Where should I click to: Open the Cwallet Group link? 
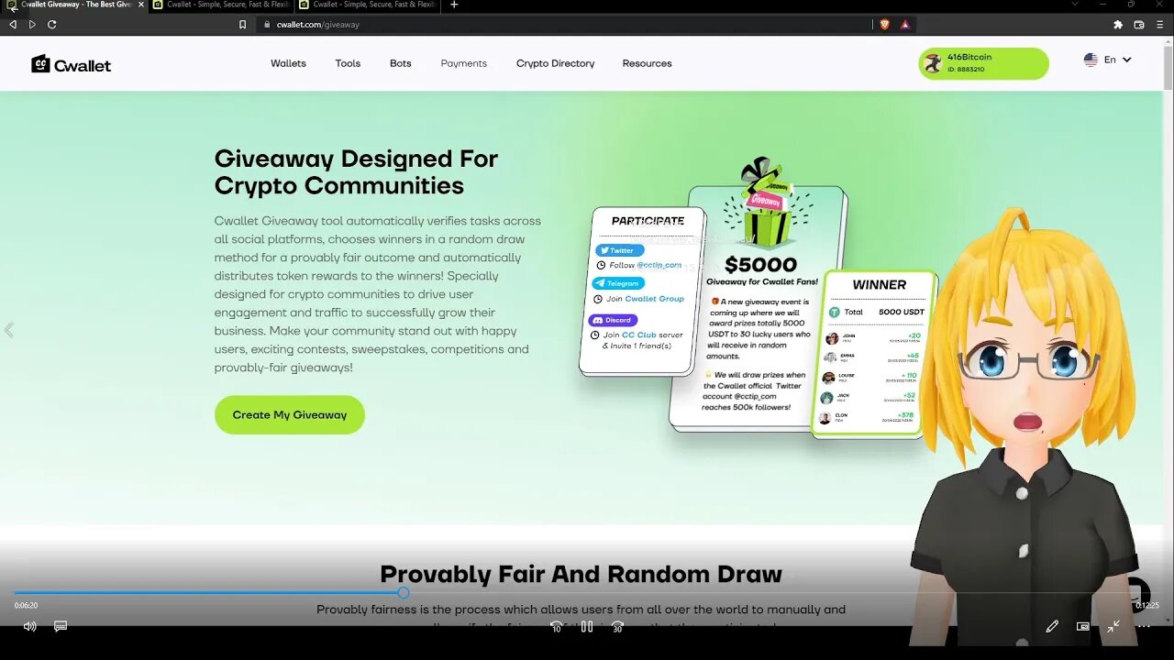tap(655, 299)
